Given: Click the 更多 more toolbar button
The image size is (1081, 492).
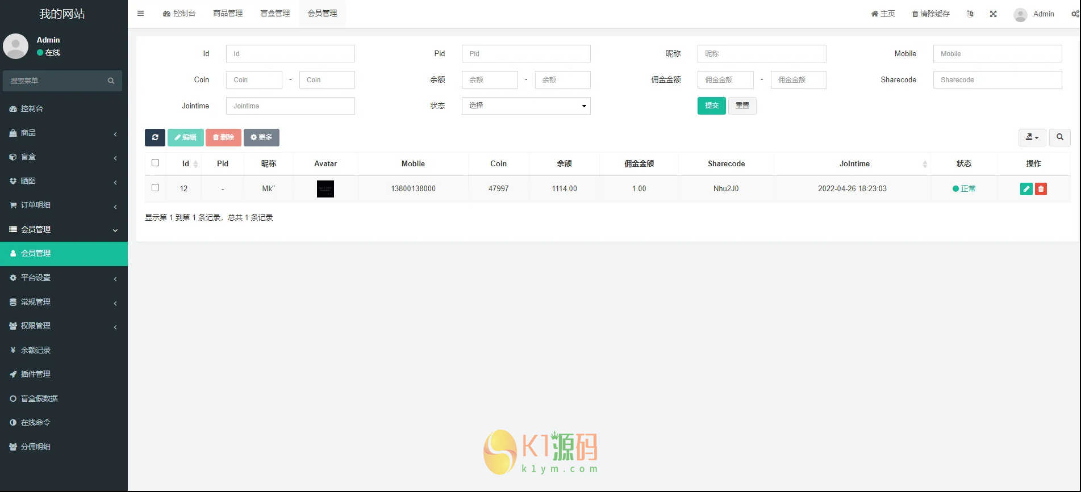Looking at the screenshot, I should [261, 137].
